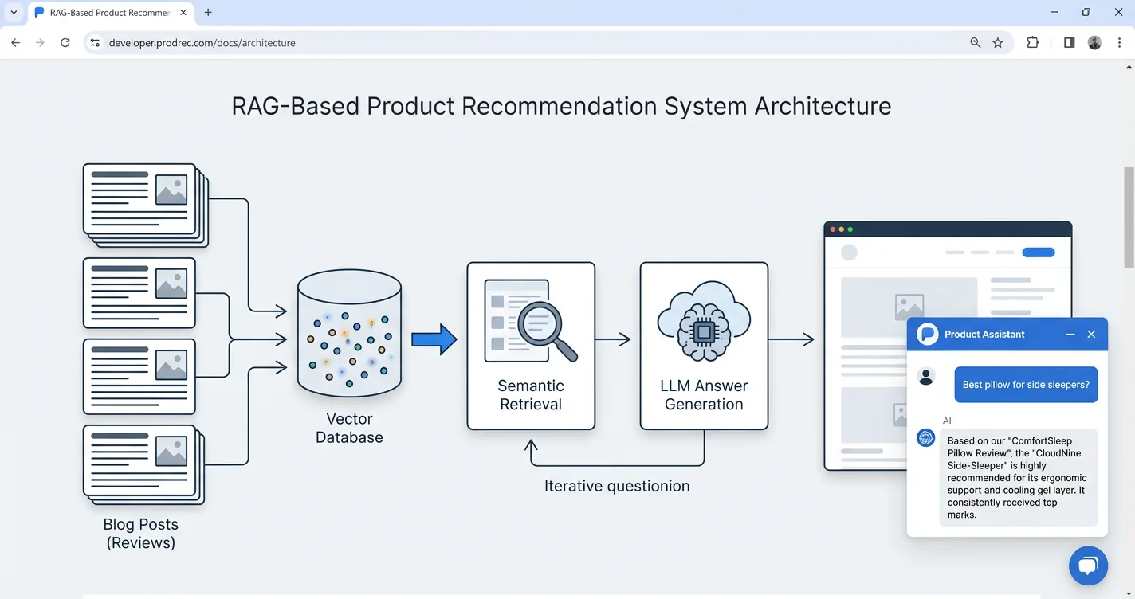Click the vertical page scrollbar
Screen dimensions: 1135x599
point(1129,217)
